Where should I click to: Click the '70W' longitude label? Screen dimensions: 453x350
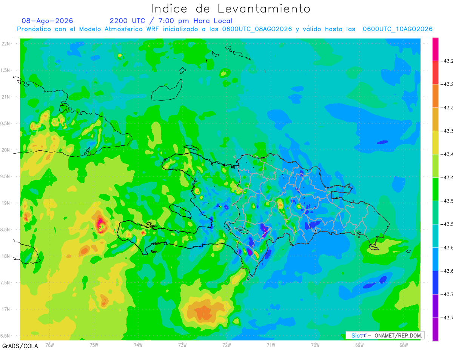[315, 345]
